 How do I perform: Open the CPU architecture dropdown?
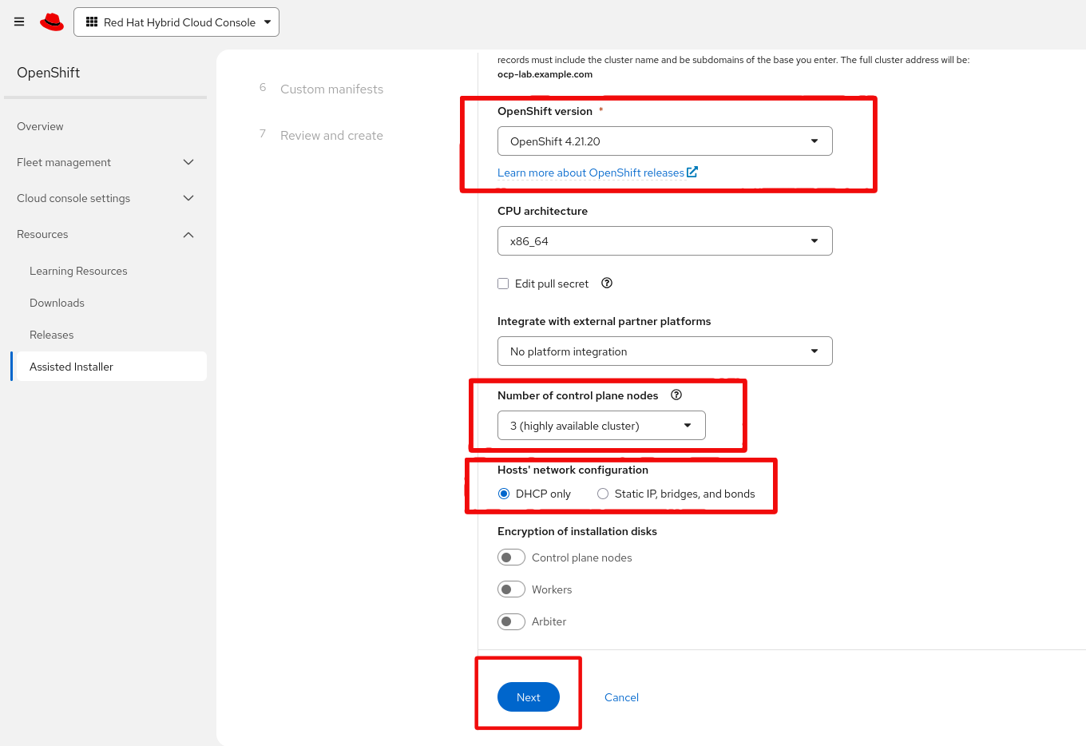pyautogui.click(x=664, y=241)
